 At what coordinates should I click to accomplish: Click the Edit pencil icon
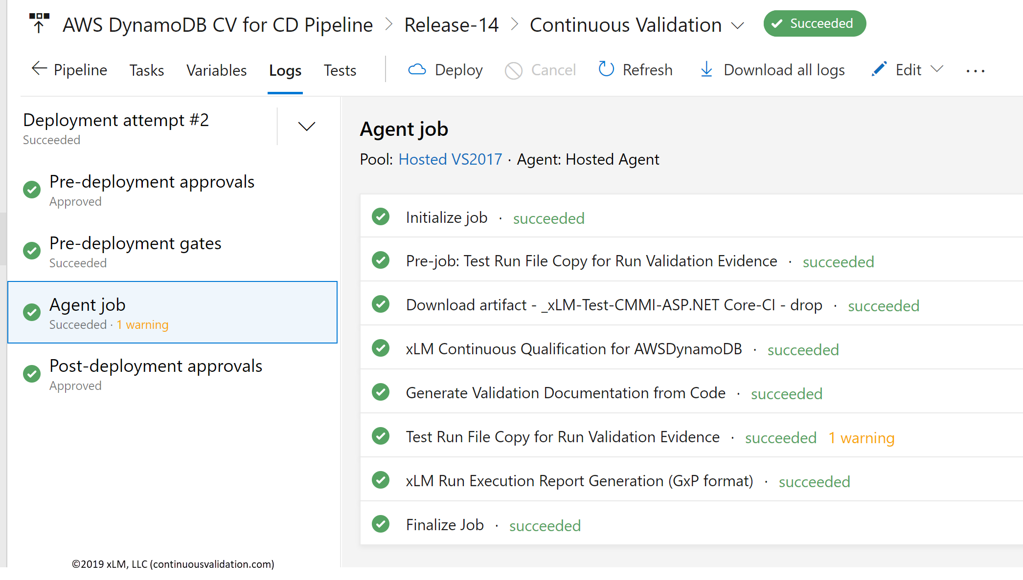[x=879, y=69]
